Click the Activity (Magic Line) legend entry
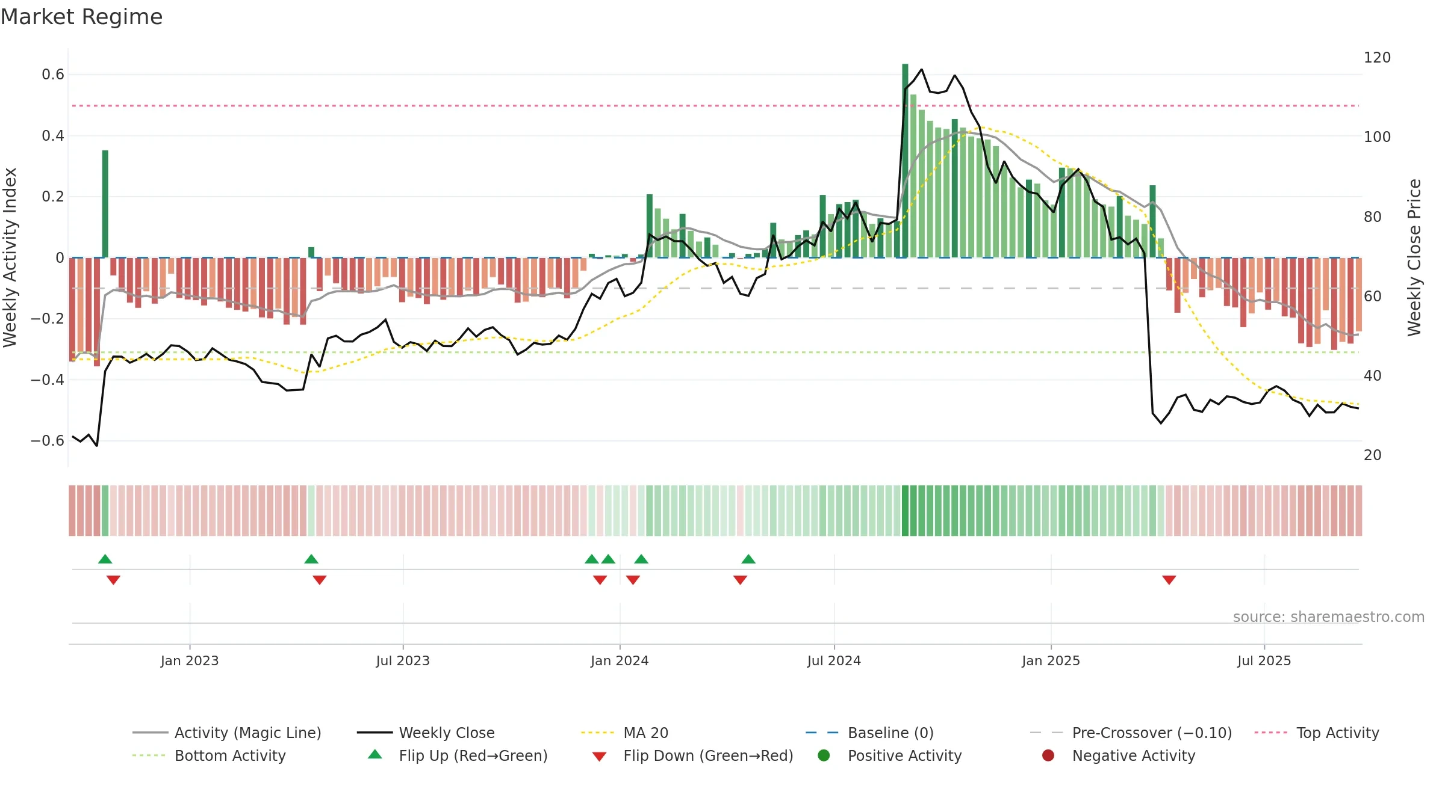The width and height of the screenshot is (1445, 812). coord(227,733)
